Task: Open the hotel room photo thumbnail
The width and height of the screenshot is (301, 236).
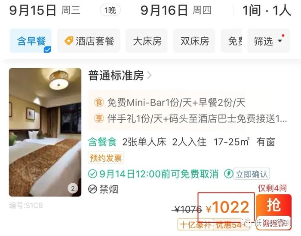Action: [45, 132]
